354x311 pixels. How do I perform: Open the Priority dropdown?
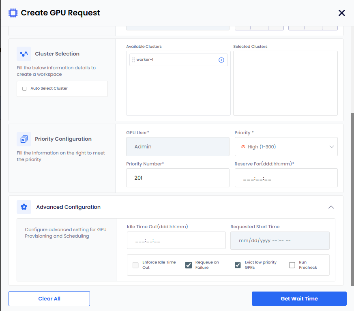[x=286, y=147]
